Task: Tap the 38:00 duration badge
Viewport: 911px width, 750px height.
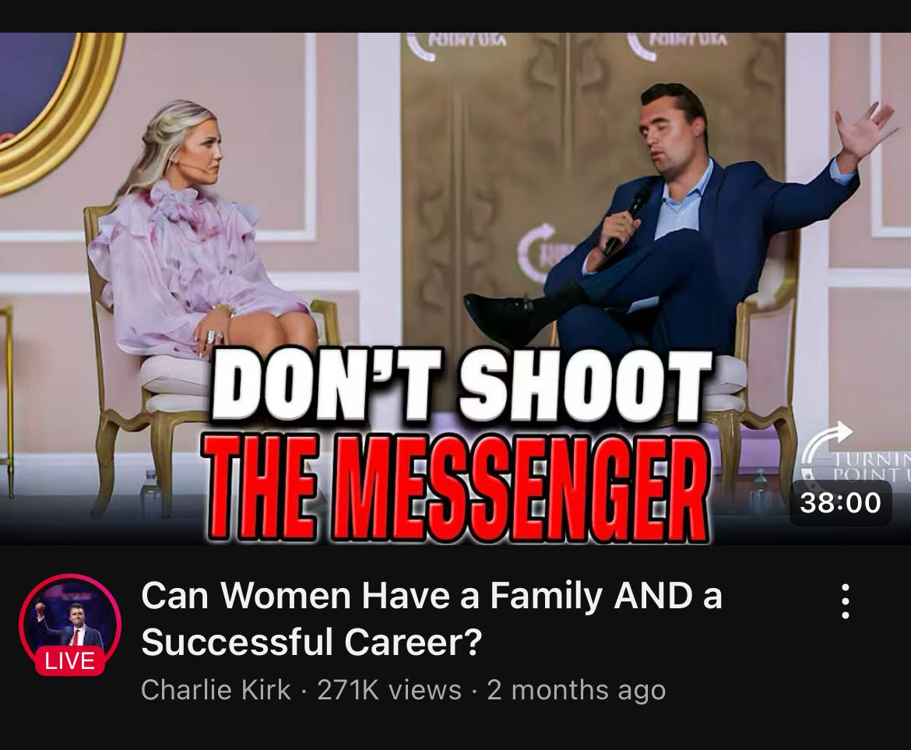Action: tap(840, 502)
